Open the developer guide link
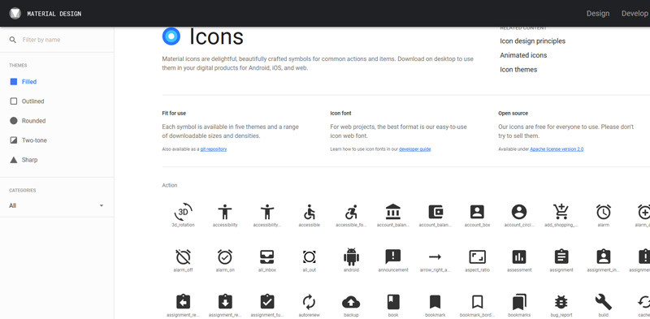650x319 pixels. click(415, 149)
